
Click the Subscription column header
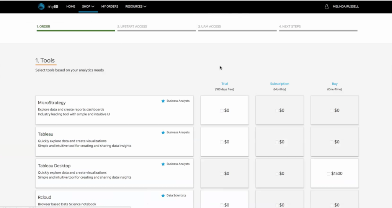279,84
